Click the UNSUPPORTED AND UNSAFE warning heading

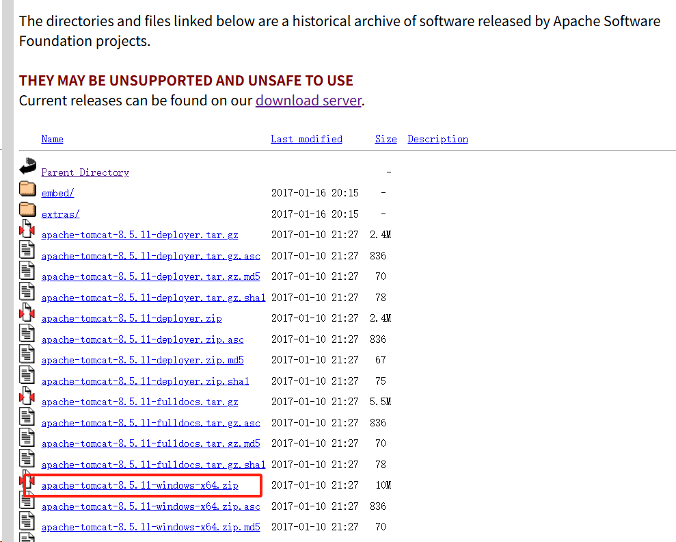186,81
